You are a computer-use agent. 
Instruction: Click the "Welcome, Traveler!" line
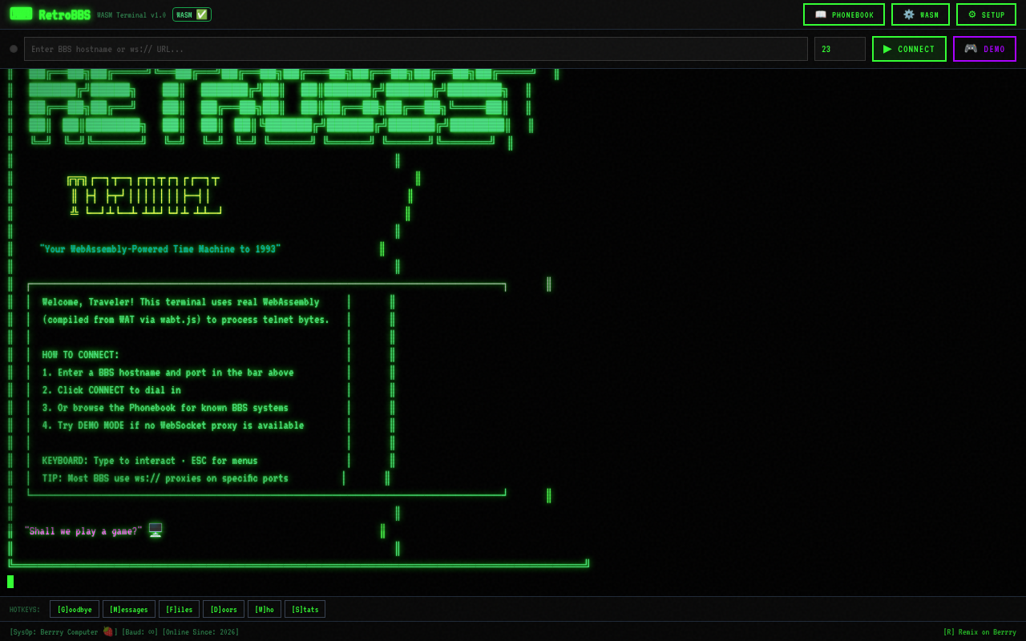pyautogui.click(x=180, y=302)
